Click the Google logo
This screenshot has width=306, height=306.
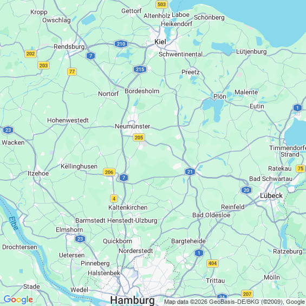[18, 300]
